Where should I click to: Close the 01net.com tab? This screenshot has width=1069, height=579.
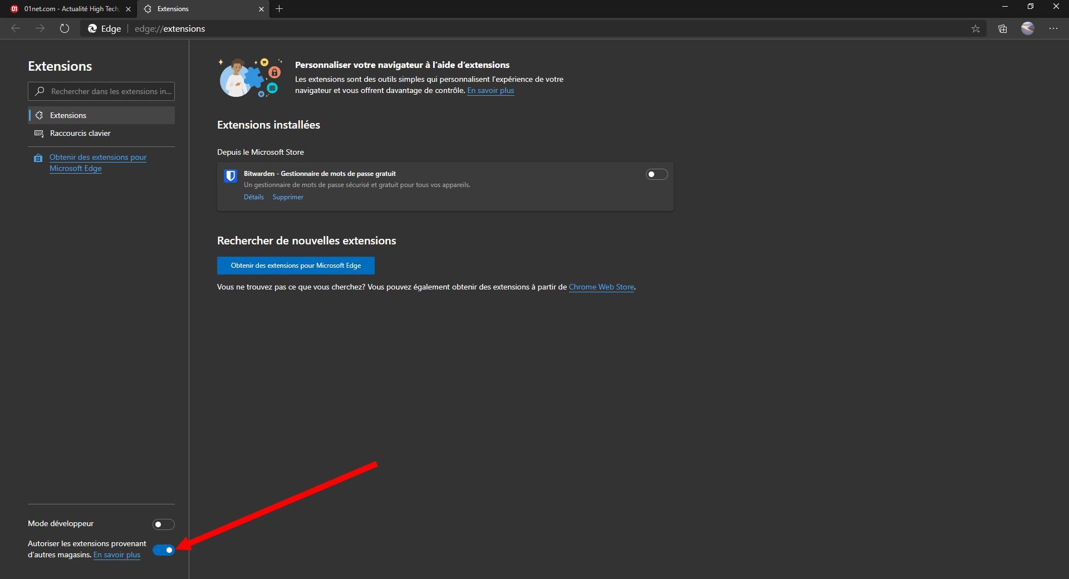coord(128,9)
